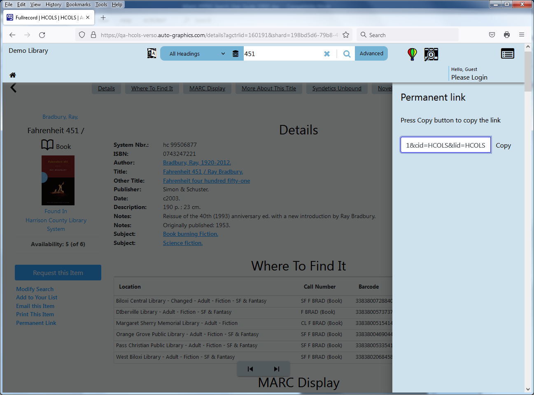The width and height of the screenshot is (534, 395).
Task: Open Science fiction subject link
Action: point(183,243)
